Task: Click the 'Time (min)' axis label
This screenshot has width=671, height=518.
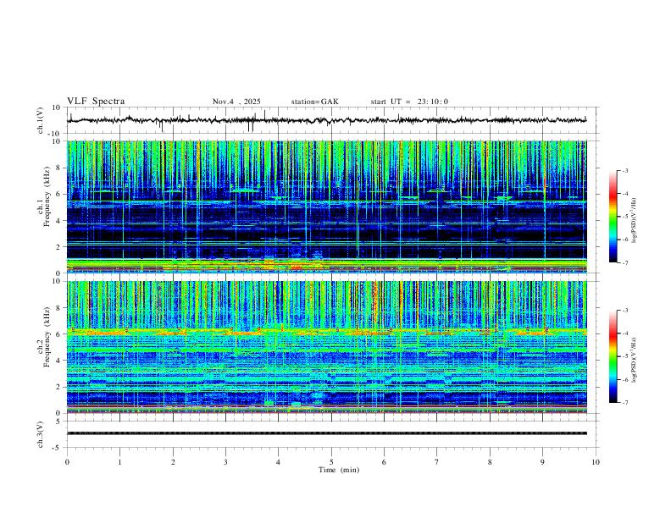Action: click(x=339, y=470)
